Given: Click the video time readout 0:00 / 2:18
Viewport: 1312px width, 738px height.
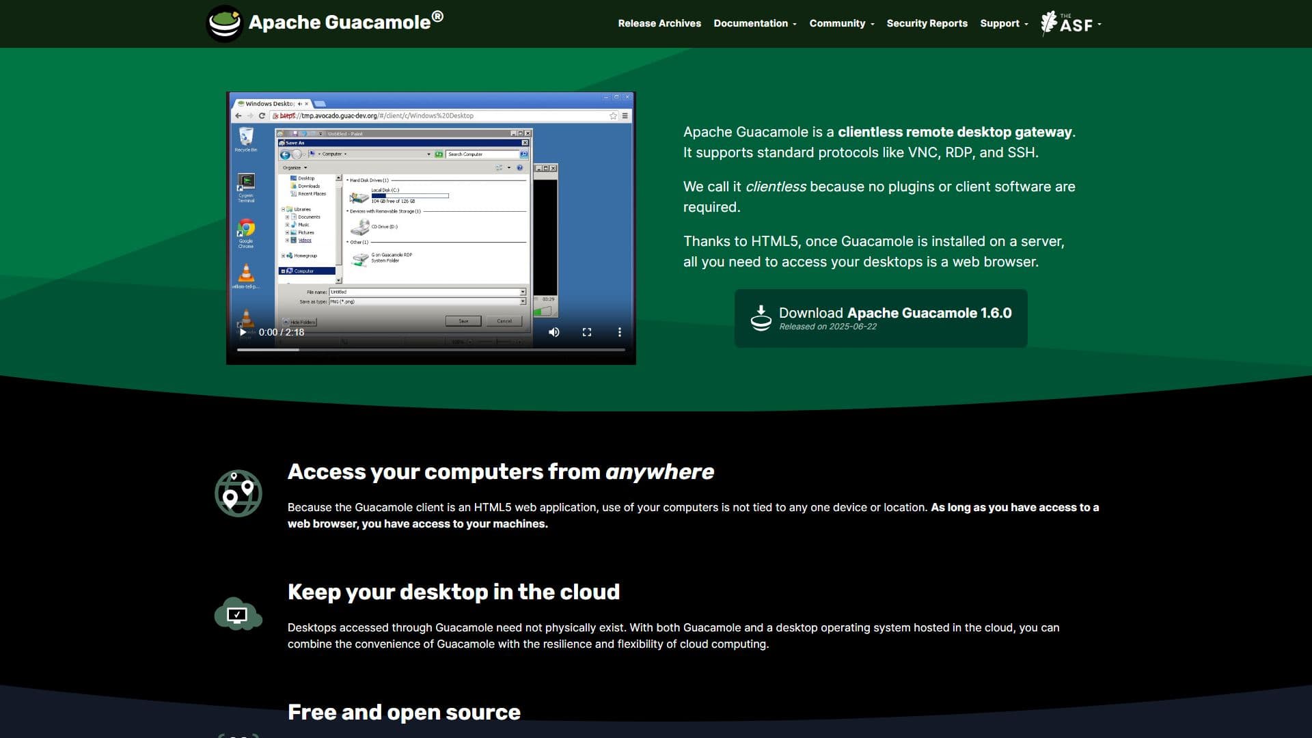Looking at the screenshot, I should (282, 332).
